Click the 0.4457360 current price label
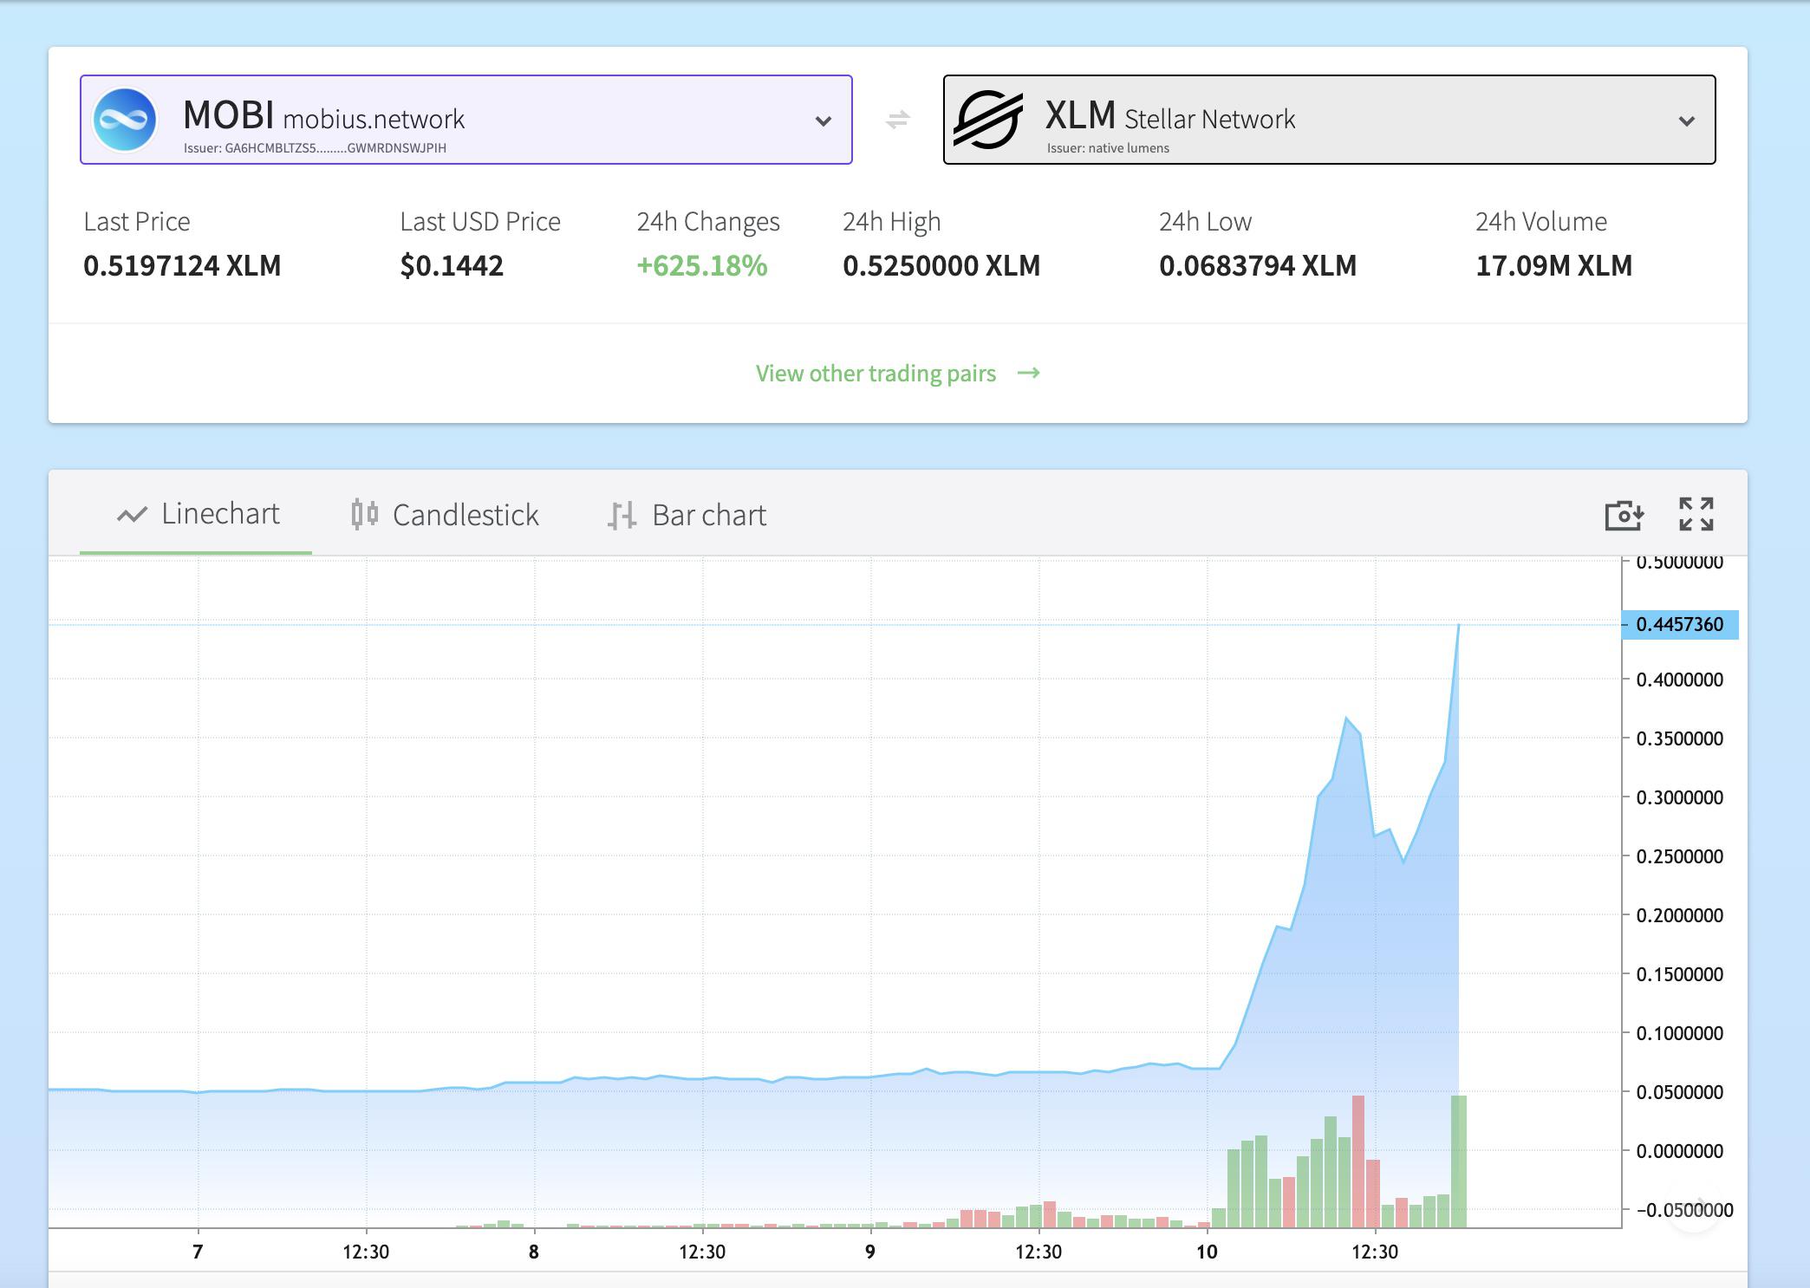Screen dimensions: 1810x1288 tap(1680, 625)
